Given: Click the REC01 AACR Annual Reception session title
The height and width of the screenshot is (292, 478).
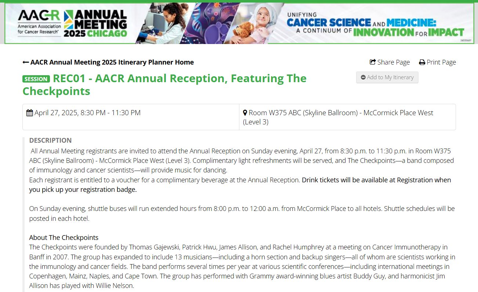Looking at the screenshot, I should tap(164, 84).
